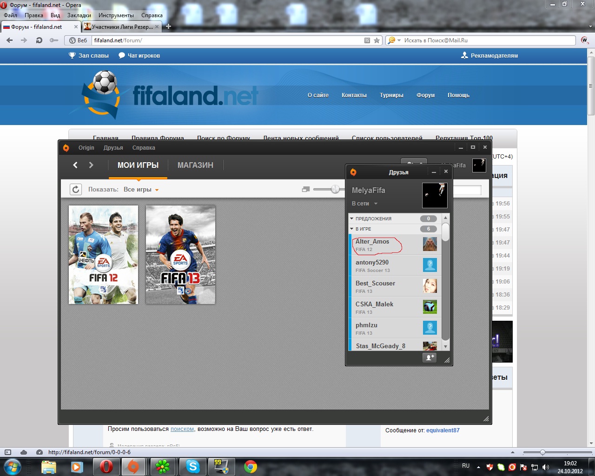Click the Origin logo in the Друзья window

[353, 172]
